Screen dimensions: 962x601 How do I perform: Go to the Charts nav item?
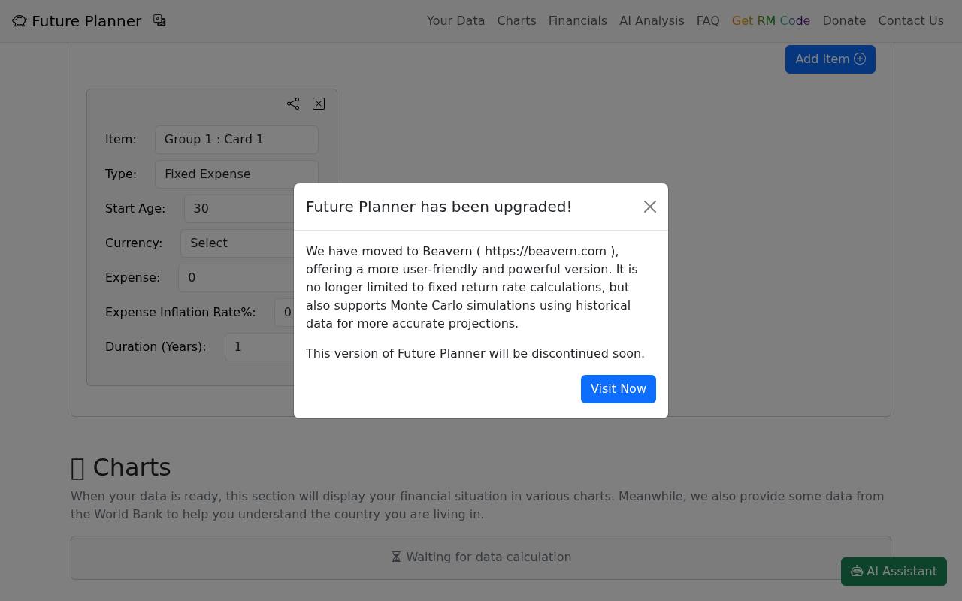(x=516, y=21)
